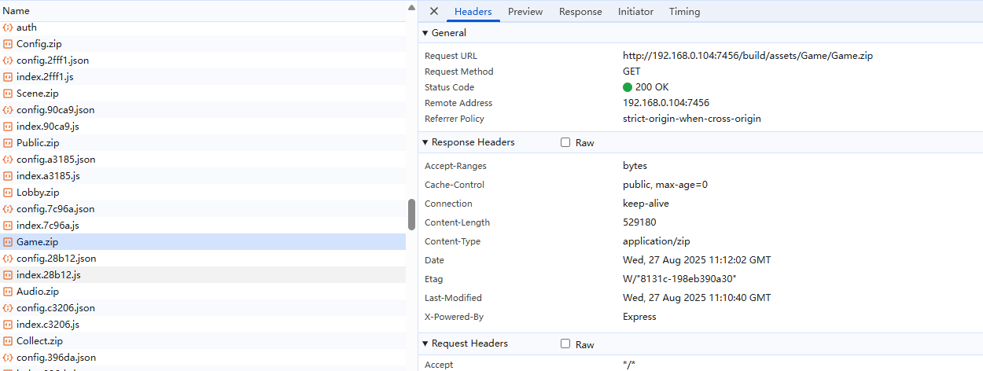Image resolution: width=983 pixels, height=371 pixels.
Task: Click the index.2fff1.js script icon
Action: point(8,77)
